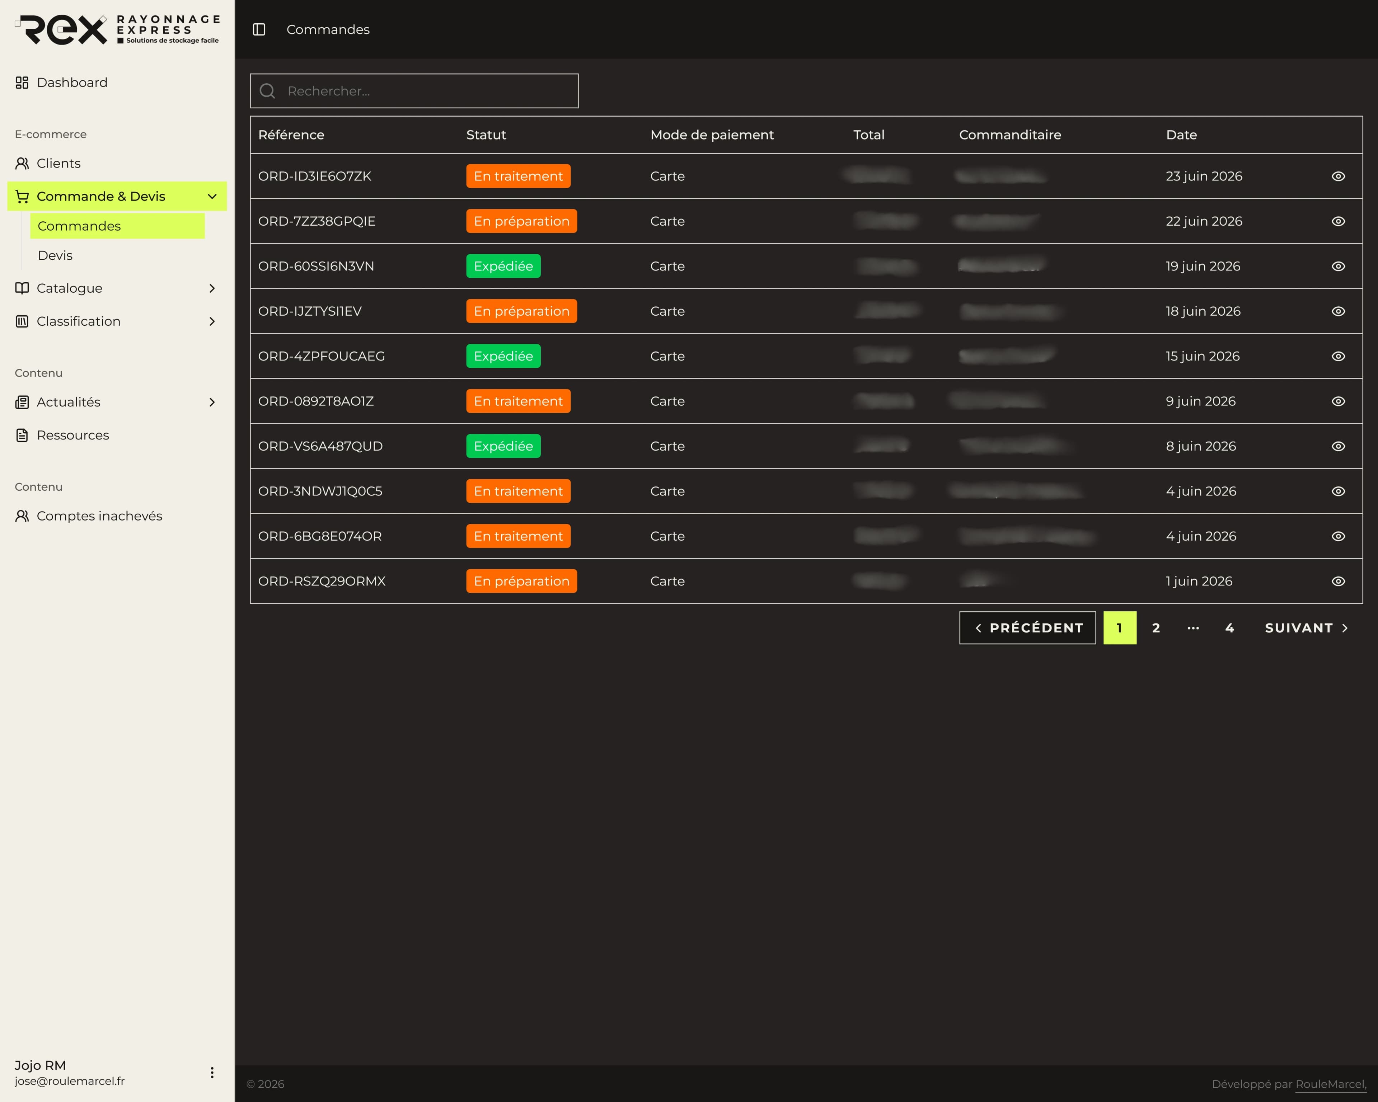Open the Devis submenu item
1378x1102 pixels.
(55, 255)
